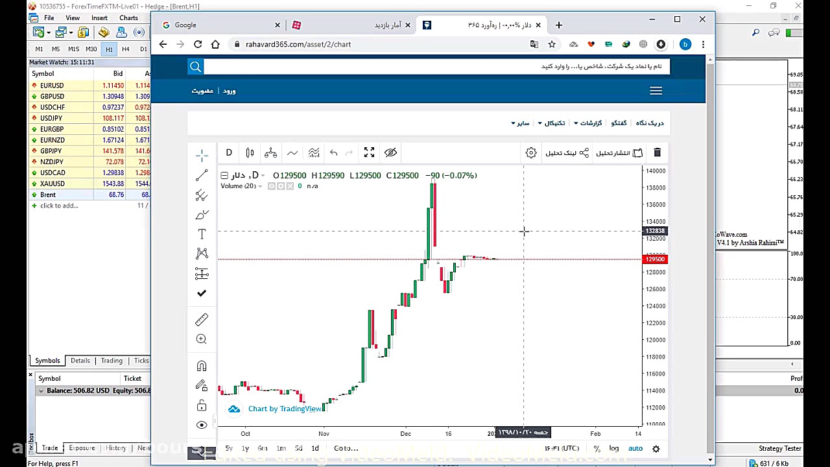Screen dimensions: 830x467
Task: Toggle auto scale on chart
Action: coord(635,448)
